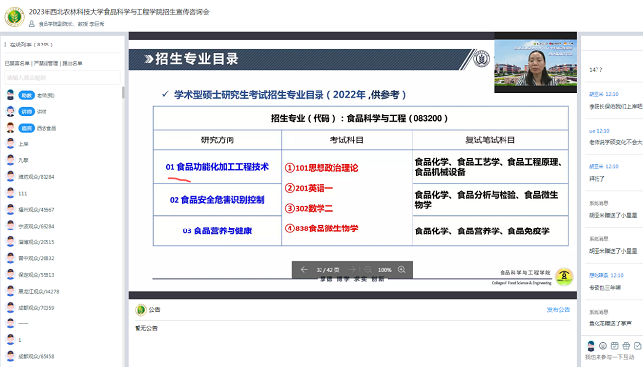This screenshot has width=643, height=367.
Task: Click the slide title 招生专业目录
Action: coord(197,59)
